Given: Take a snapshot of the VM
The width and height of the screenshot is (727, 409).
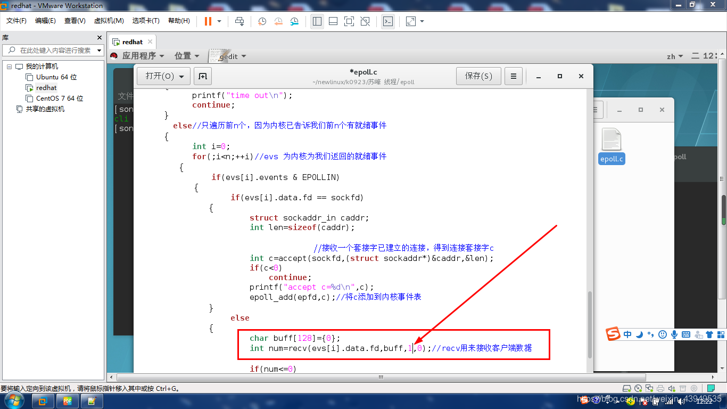Looking at the screenshot, I should pos(262,21).
